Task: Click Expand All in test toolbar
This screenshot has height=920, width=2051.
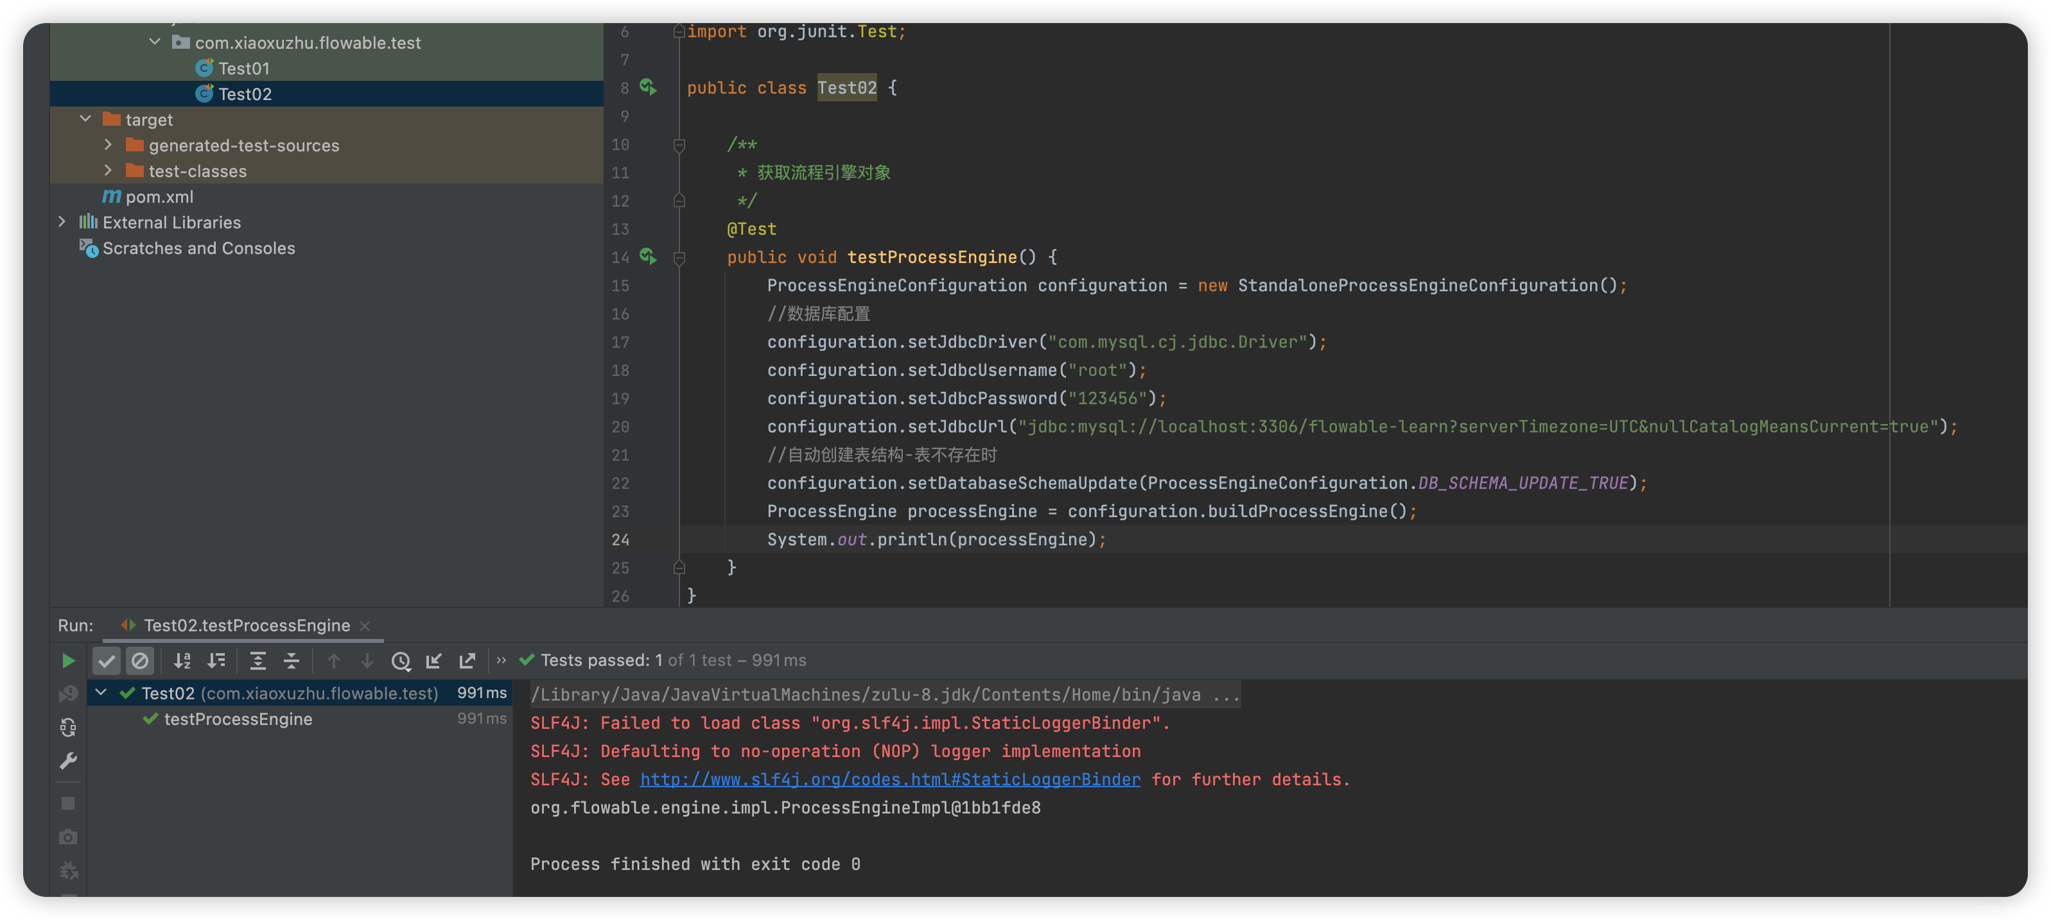Action: [258, 660]
